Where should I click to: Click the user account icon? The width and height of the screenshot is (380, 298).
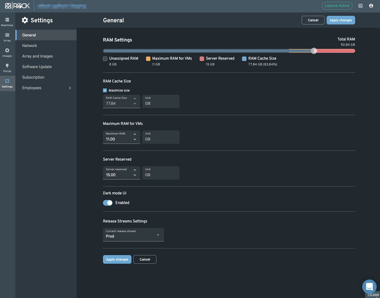(371, 6)
